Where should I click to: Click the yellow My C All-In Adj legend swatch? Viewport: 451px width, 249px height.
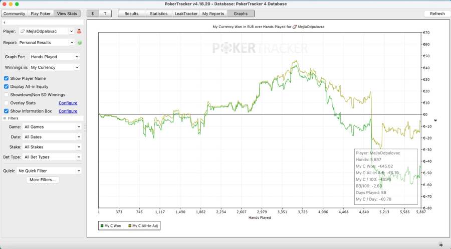(x=130, y=226)
